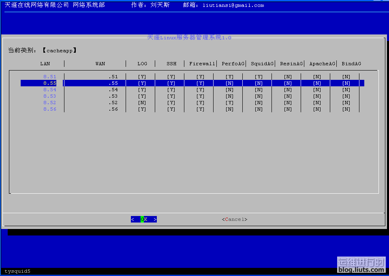Toggle Firewall flag in 8.56 row
This screenshot has width=389, height=276.
(x=200, y=109)
